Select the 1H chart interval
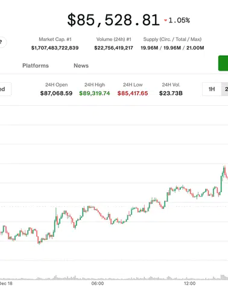 click(x=212, y=89)
